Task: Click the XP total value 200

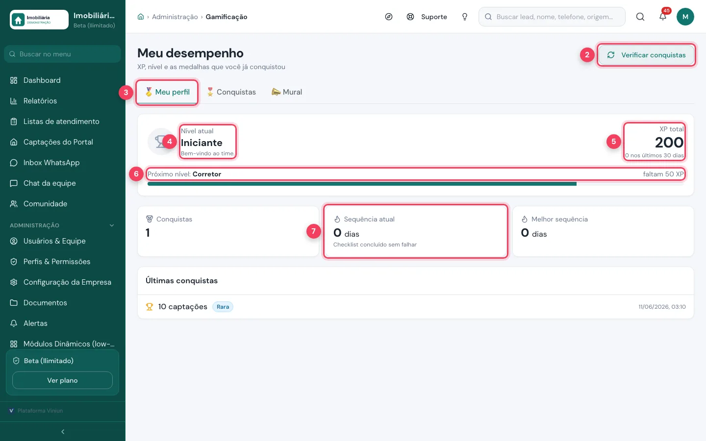Action: 669,142
